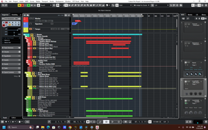Viewport: 208px width, 130px height.
Task: Toggle the yellow mute button on Perc folder
Action: tap(33, 99)
